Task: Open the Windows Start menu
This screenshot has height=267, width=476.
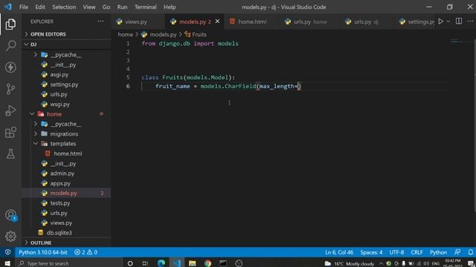Action: tap(7, 263)
